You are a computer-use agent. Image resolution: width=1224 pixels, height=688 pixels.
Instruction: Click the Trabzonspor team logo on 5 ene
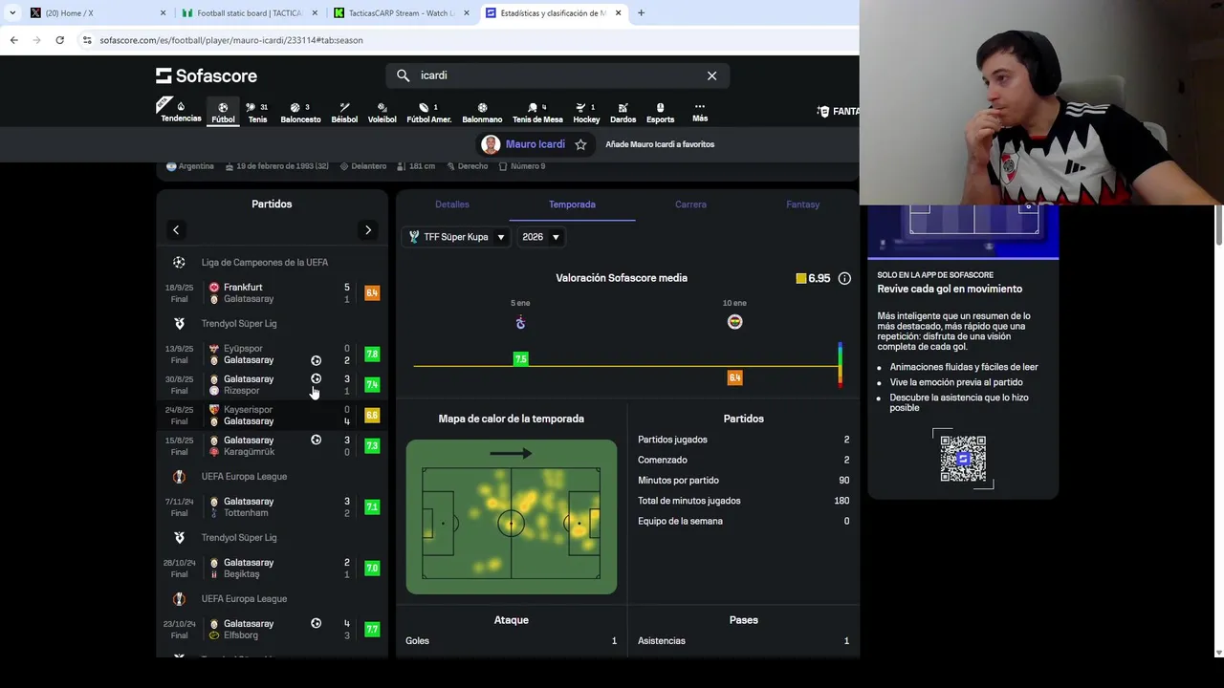pos(520,323)
